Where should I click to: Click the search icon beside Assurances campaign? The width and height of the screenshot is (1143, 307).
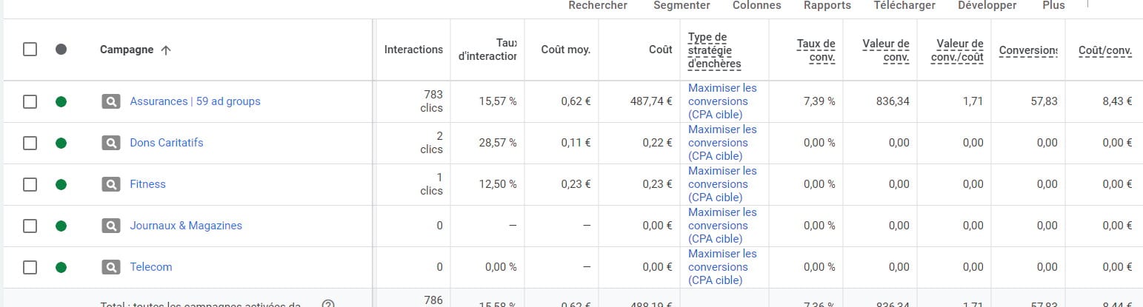[110, 101]
